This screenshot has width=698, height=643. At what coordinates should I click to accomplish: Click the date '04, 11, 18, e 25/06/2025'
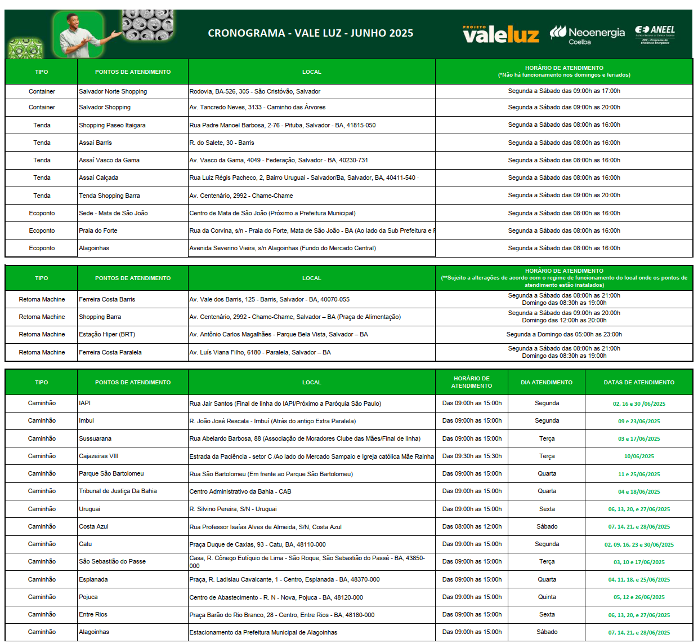coord(639,579)
